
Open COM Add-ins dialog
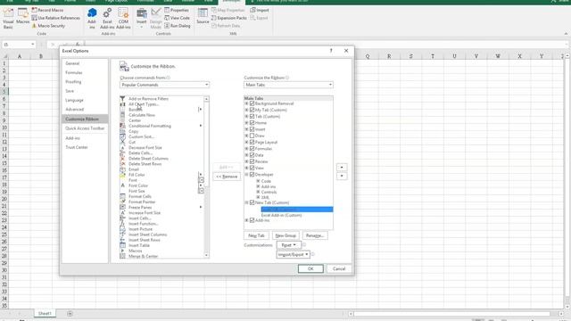pos(123,18)
